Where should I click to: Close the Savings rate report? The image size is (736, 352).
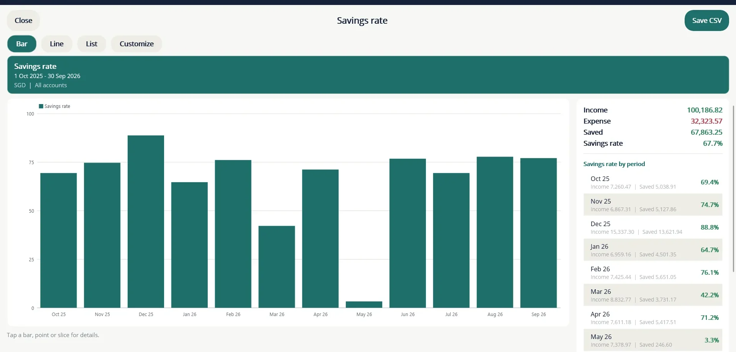coord(23,21)
